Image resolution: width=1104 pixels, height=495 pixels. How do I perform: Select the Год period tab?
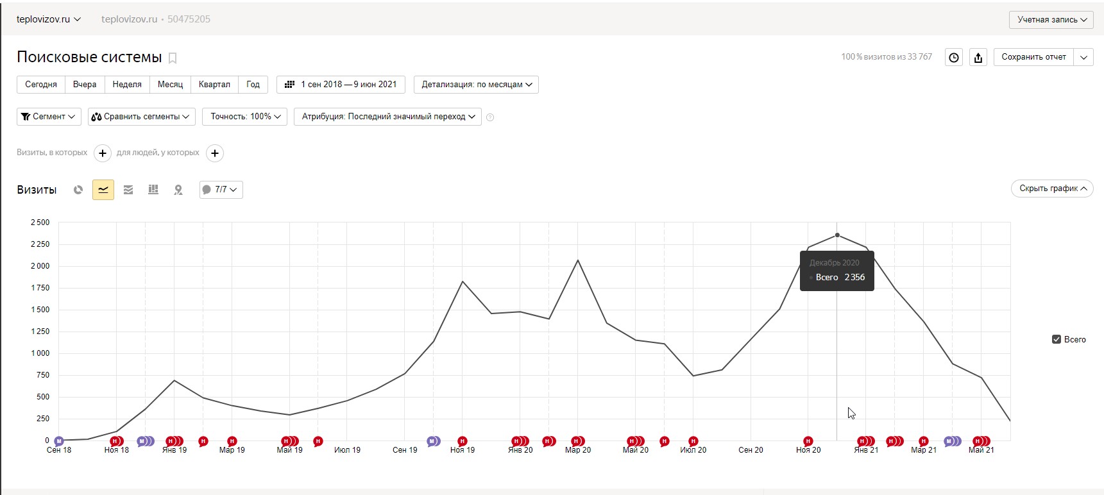pyautogui.click(x=253, y=85)
